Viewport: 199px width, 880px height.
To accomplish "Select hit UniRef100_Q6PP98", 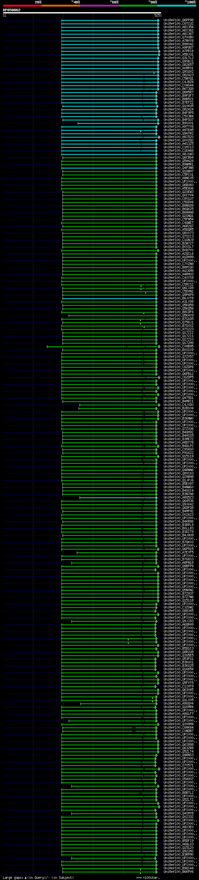I will point(178,20).
